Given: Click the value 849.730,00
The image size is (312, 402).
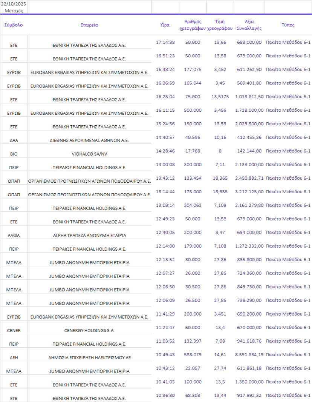Looking at the screenshot, I should 249,287.
